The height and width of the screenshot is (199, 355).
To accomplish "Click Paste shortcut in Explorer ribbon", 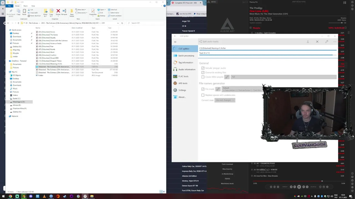I will point(34,16).
